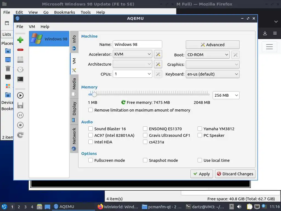The width and height of the screenshot is (281, 211).
Task: Enable Remove limitation on maximum memory checkbox
Action: pyautogui.click(x=91, y=110)
